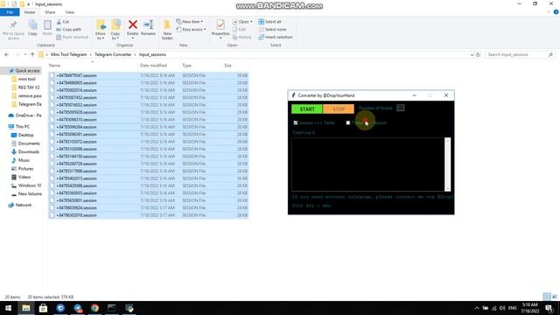Image resolution: width=560 pixels, height=315 pixels.
Task: Click Invert selection in the ribbon
Action: coord(276,37)
